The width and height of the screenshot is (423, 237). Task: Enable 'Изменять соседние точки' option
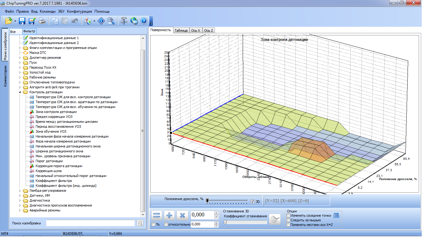(x=288, y=215)
